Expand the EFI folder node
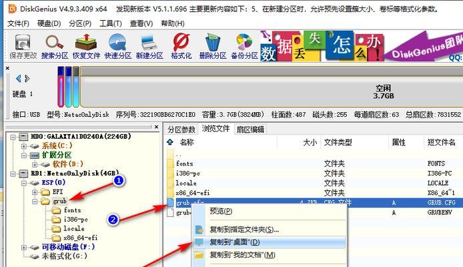The image size is (463, 267). coord(35,192)
